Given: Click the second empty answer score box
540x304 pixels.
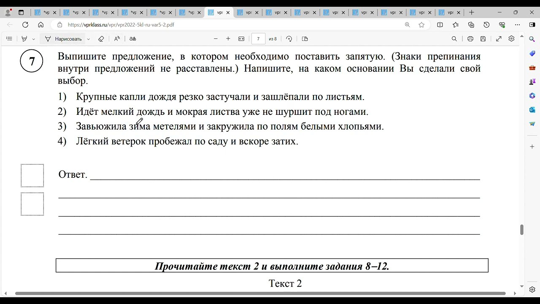Looking at the screenshot, I should point(32,204).
